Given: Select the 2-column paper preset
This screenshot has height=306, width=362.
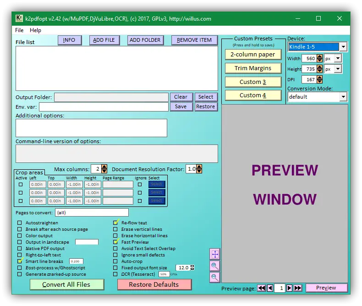Looking at the screenshot, I should coord(253,55).
